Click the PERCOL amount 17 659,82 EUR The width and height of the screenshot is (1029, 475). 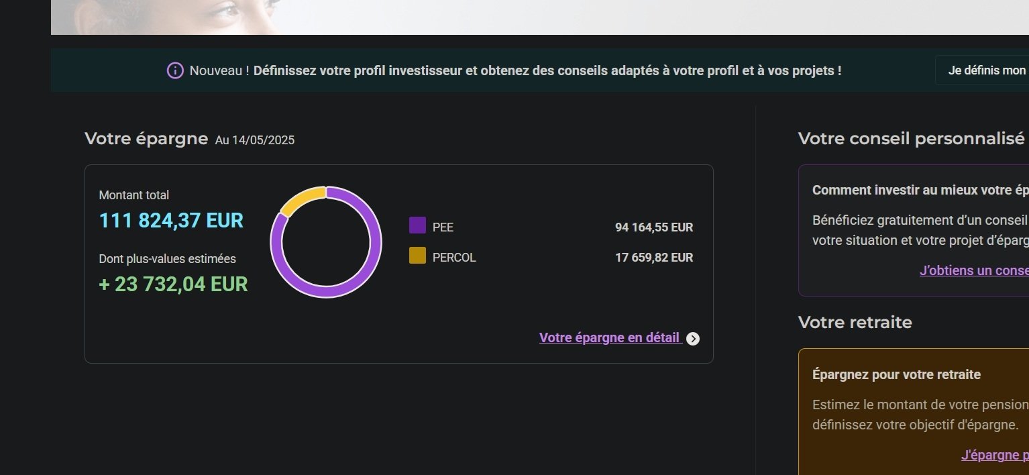point(654,258)
